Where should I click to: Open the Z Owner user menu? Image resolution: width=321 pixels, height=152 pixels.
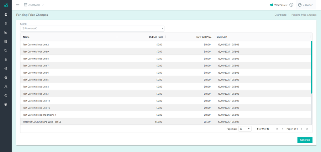point(305,5)
